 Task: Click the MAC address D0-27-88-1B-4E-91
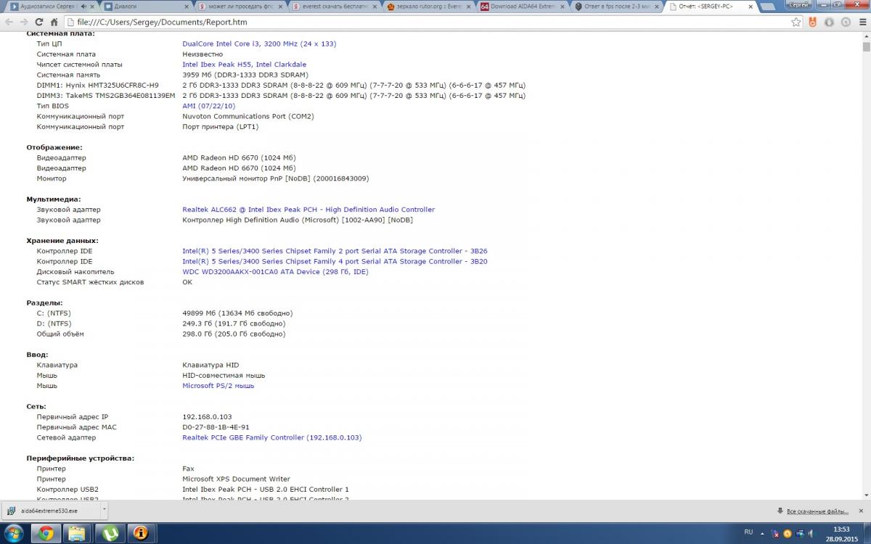tap(216, 427)
